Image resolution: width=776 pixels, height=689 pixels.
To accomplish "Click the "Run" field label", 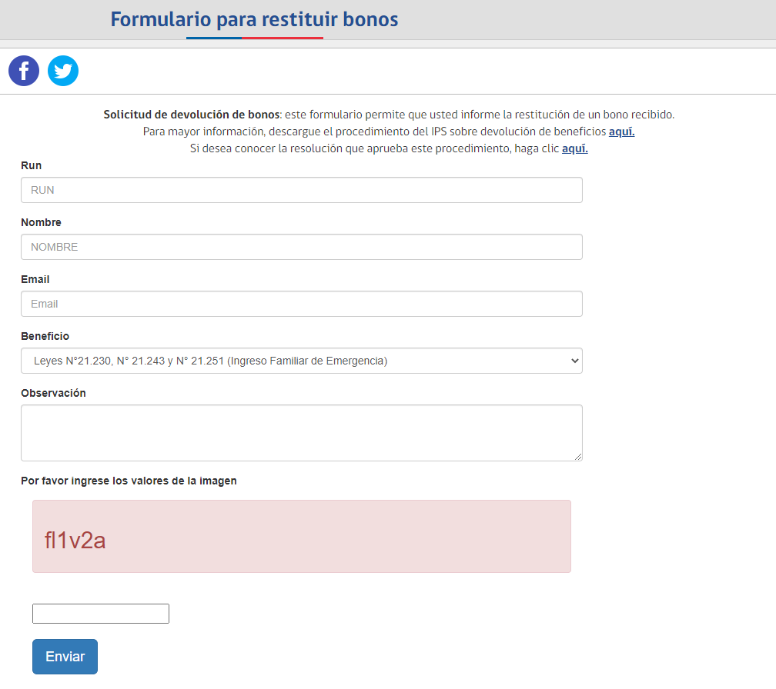I will click(x=32, y=165).
